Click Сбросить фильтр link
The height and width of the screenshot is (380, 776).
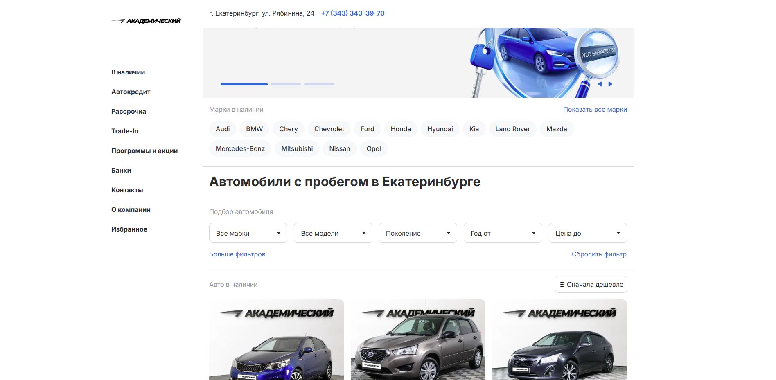(x=599, y=254)
